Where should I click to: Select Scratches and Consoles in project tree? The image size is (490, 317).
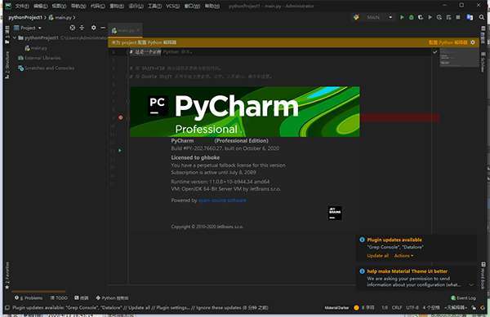click(x=47, y=68)
